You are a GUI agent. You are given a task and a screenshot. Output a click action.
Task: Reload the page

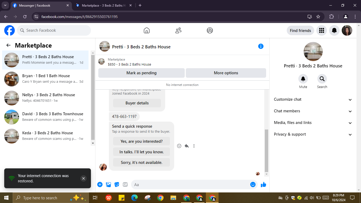point(25,17)
